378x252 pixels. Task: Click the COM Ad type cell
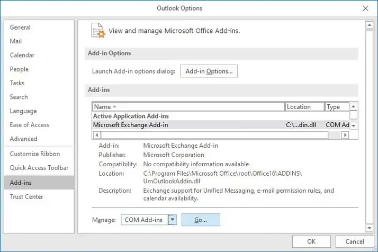337,125
